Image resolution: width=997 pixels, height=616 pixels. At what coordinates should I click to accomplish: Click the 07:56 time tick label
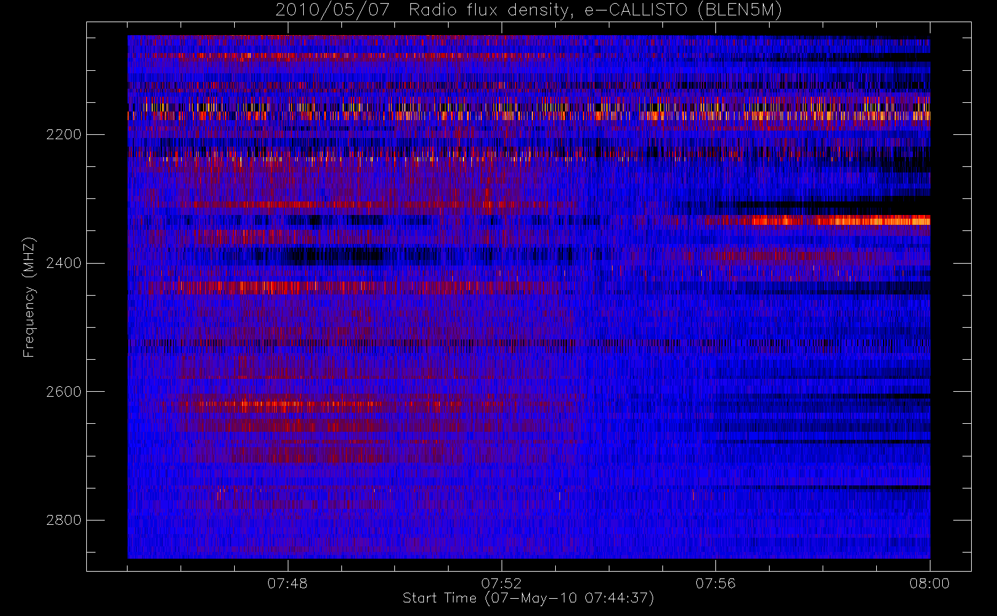tap(715, 583)
